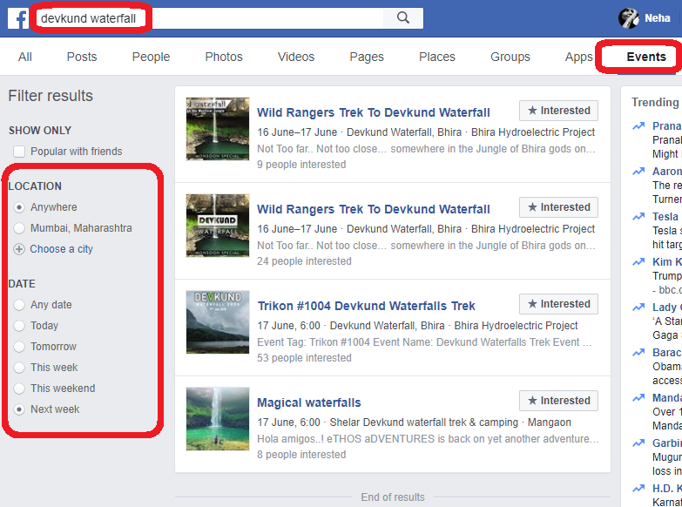This screenshot has width=682, height=507.
Task: Mark Interested for 9-people Wild Rangers Trek
Action: click(558, 111)
